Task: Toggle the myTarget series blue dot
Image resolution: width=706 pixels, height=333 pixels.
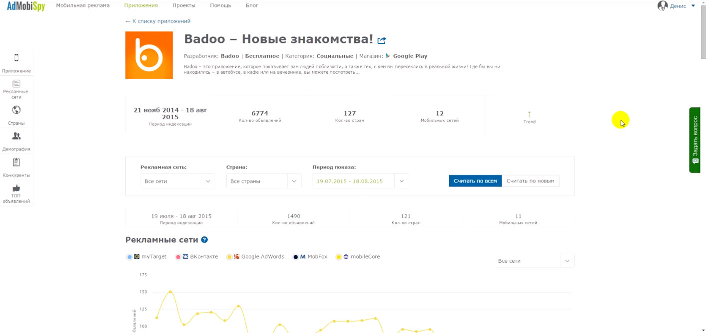Action: (129, 257)
